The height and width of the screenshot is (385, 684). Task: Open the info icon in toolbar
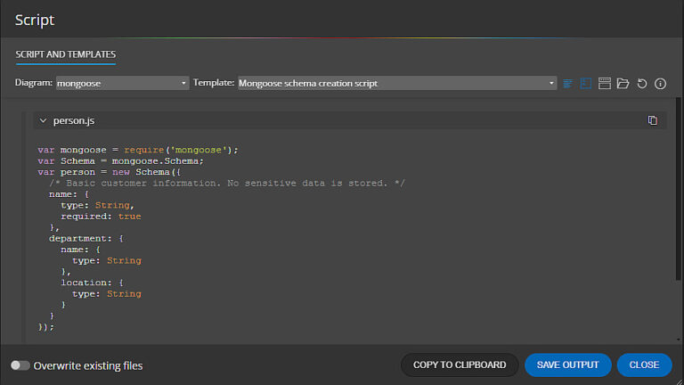[661, 83]
